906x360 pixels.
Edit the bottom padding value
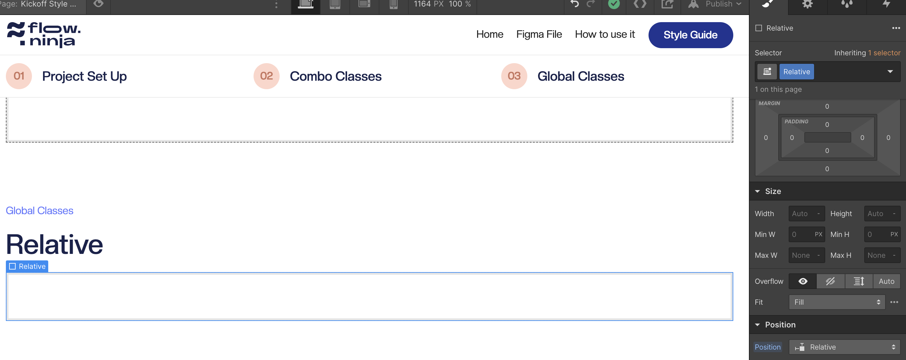[827, 151]
